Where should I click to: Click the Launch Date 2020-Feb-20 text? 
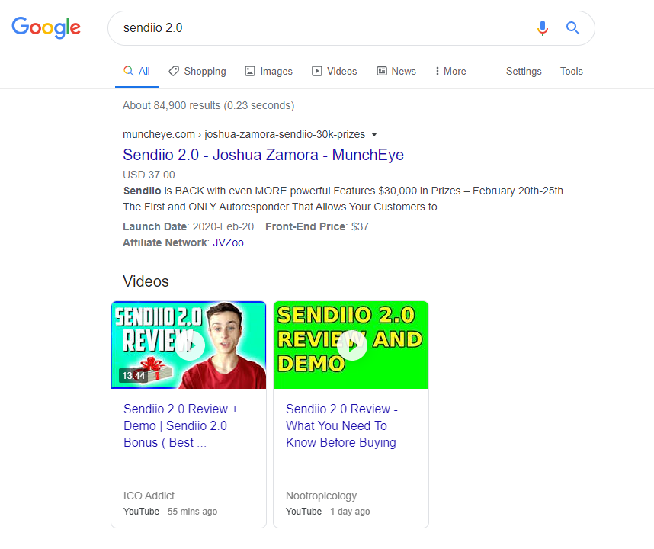tap(188, 226)
